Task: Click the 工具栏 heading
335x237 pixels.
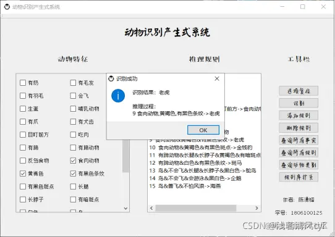Action: coord(299,59)
